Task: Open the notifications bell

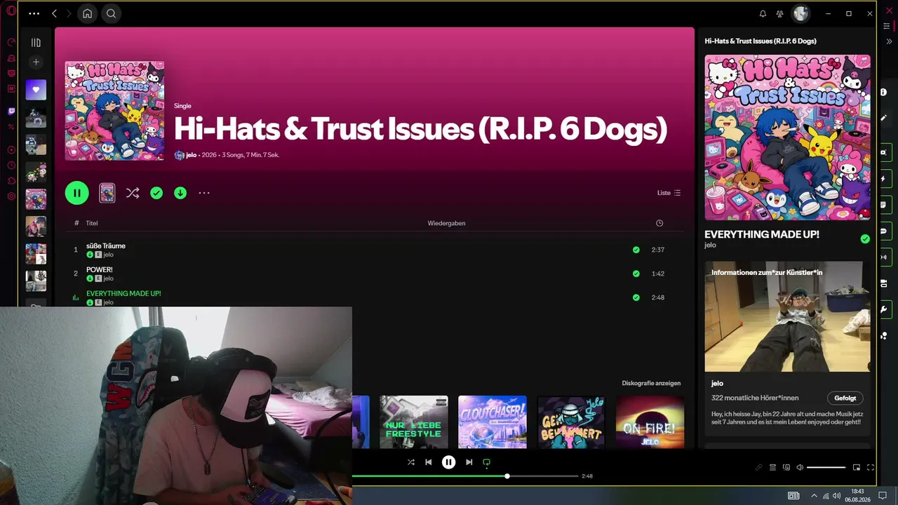Action: click(x=763, y=13)
